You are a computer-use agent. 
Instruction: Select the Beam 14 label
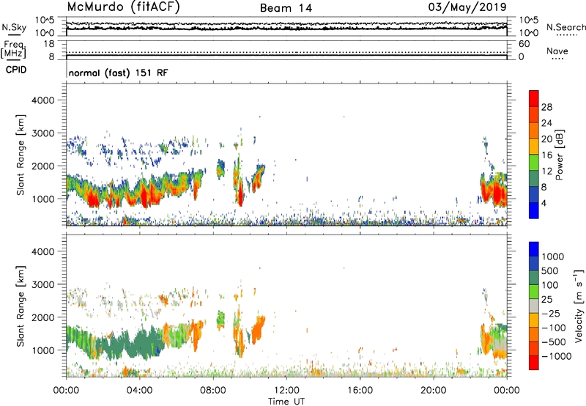point(286,8)
